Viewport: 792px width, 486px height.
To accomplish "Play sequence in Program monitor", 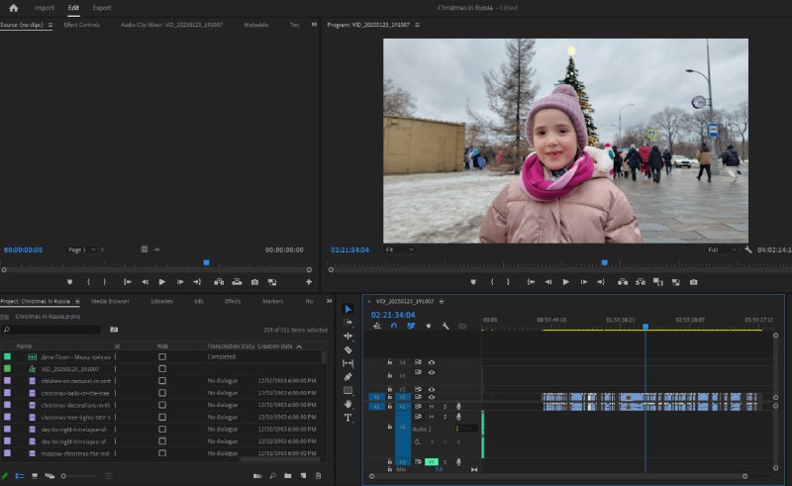I will point(565,282).
